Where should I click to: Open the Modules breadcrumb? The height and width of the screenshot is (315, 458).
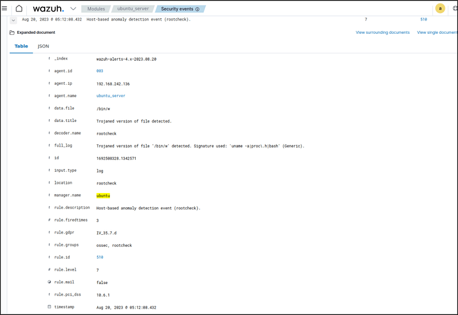tap(96, 9)
